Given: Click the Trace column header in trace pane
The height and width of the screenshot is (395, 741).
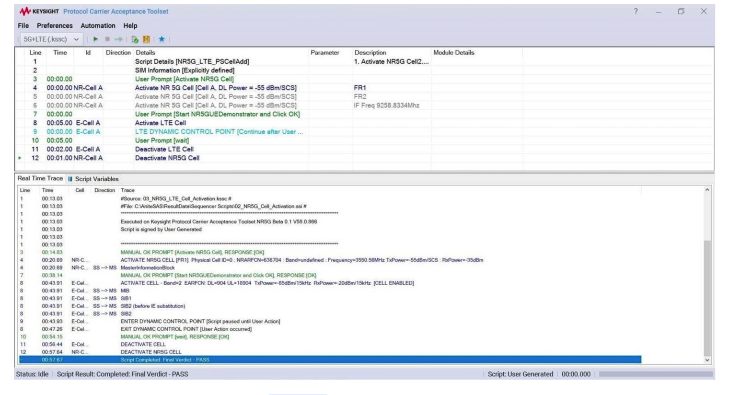Looking at the screenshot, I should coord(127,190).
